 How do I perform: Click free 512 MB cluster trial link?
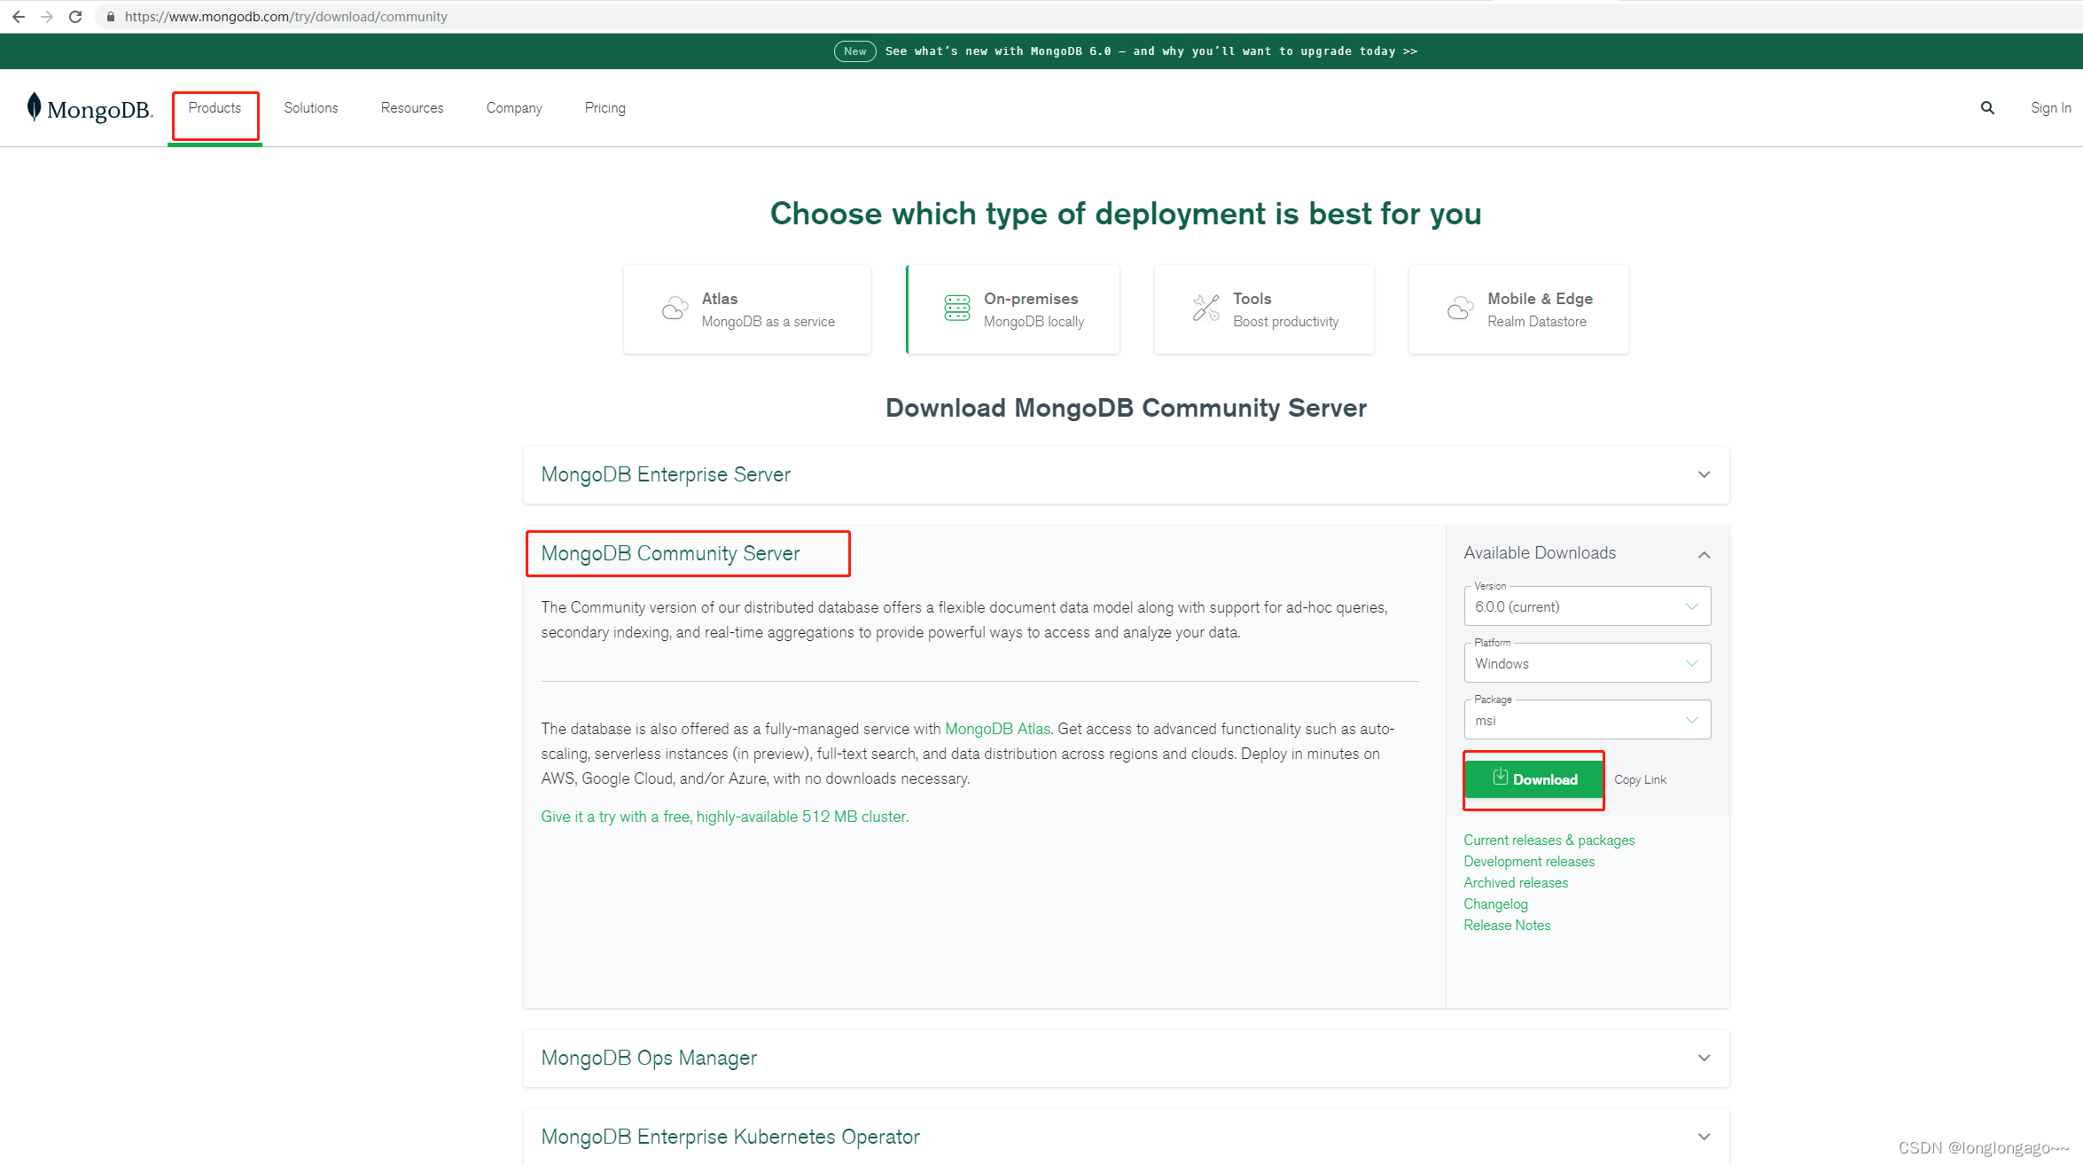724,817
